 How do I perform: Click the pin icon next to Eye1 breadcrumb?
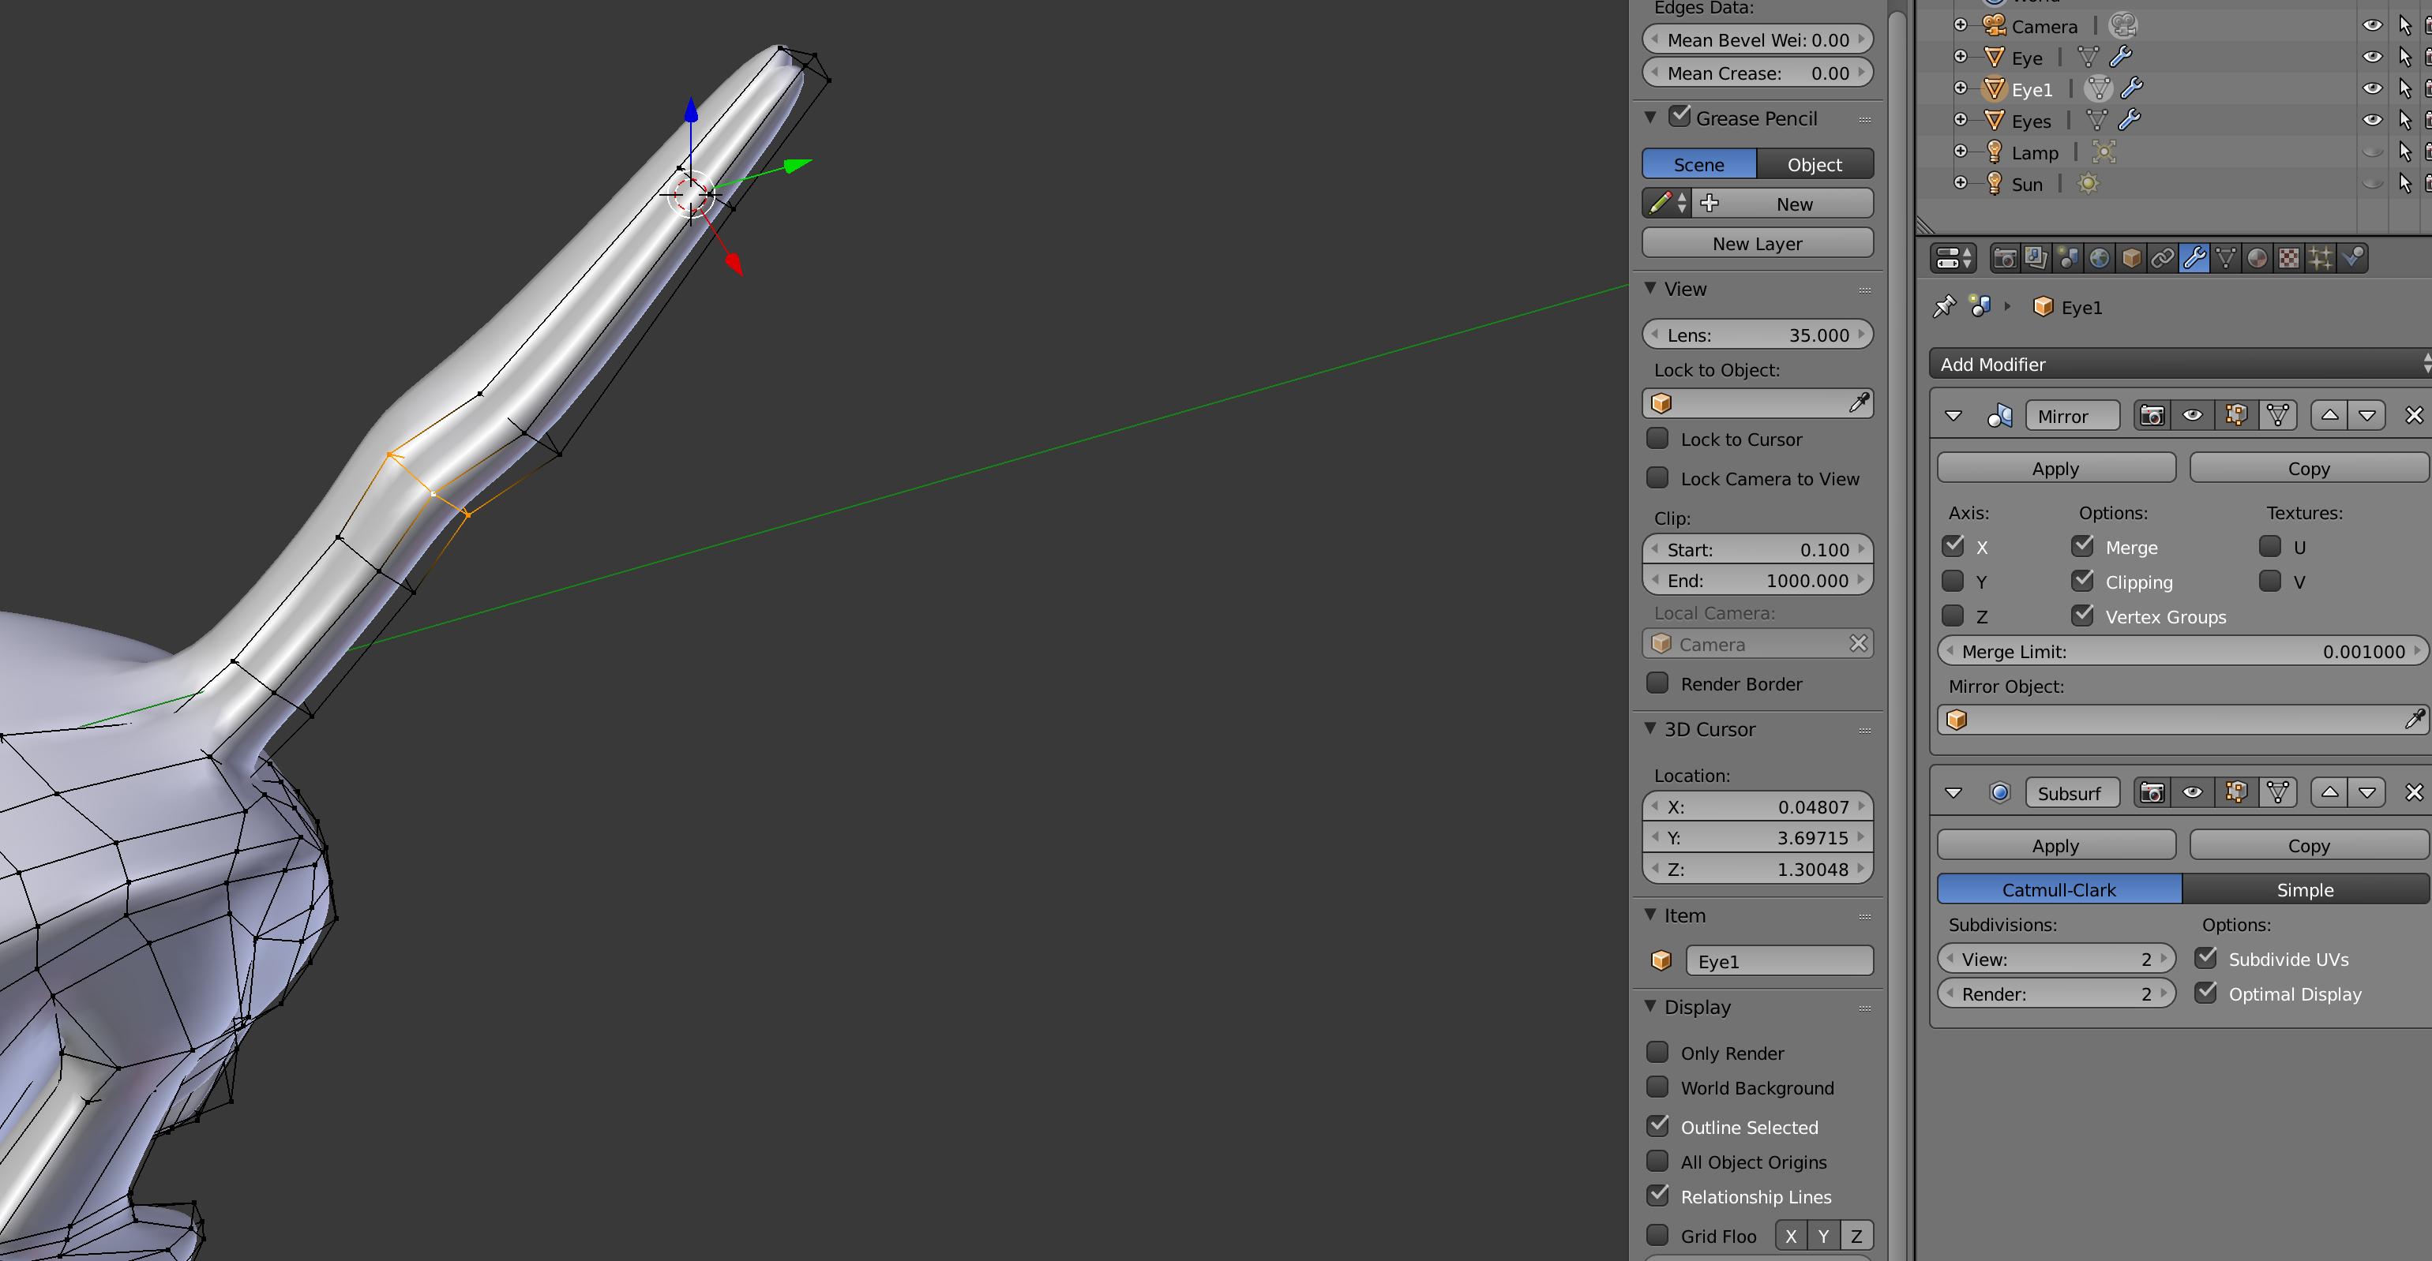(1944, 306)
